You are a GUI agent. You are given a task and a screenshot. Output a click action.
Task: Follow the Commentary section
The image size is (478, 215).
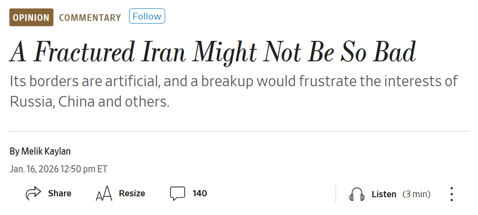[147, 16]
